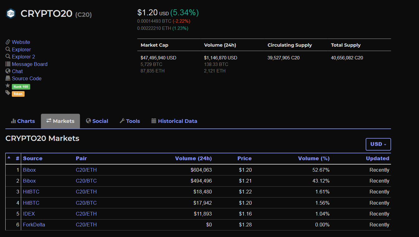Viewport: 419px width, 237px height.
Task: Sort table by Price column
Action: pos(244,158)
